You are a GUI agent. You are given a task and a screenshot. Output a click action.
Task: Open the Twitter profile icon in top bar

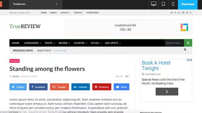(x=171, y=13)
